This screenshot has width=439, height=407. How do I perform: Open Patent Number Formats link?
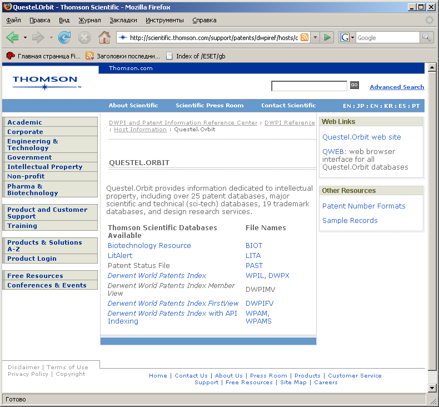pyautogui.click(x=363, y=206)
